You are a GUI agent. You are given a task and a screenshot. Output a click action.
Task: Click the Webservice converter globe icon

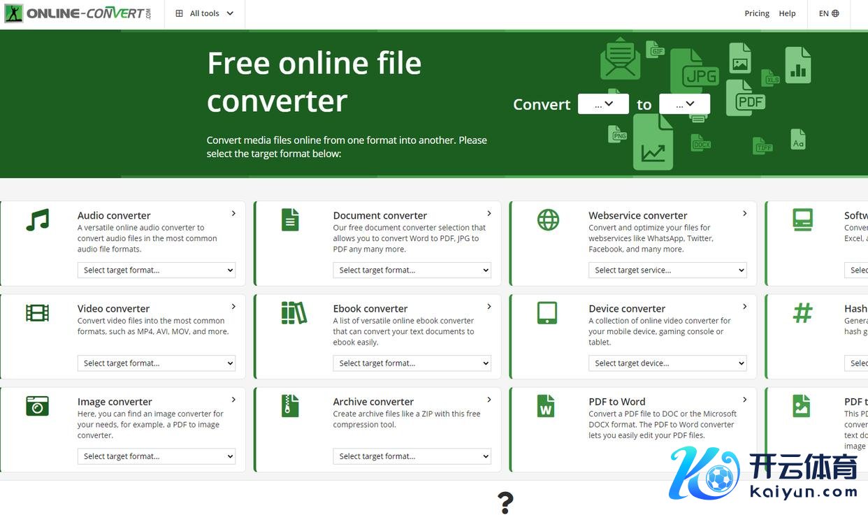pyautogui.click(x=548, y=219)
